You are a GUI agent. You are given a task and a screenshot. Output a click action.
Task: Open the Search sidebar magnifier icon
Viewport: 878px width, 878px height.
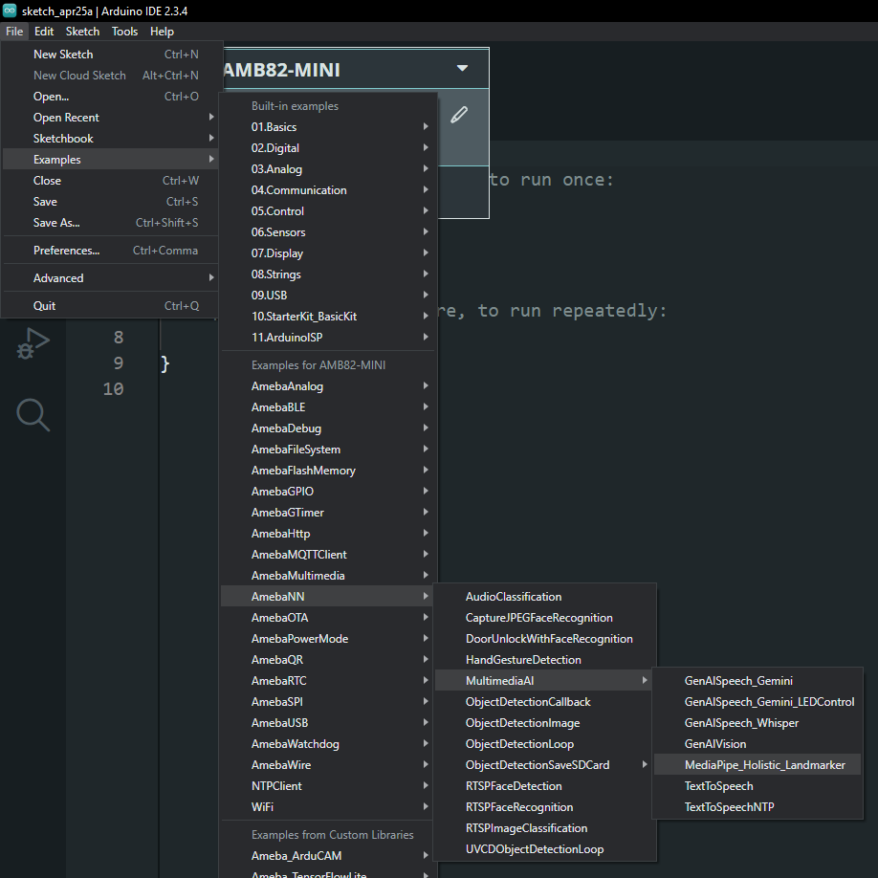(x=33, y=415)
